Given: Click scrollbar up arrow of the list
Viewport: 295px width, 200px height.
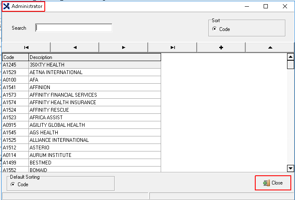Looking at the screenshot, I should click(290, 56).
